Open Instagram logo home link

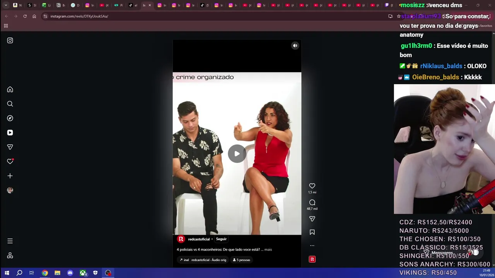click(x=10, y=41)
